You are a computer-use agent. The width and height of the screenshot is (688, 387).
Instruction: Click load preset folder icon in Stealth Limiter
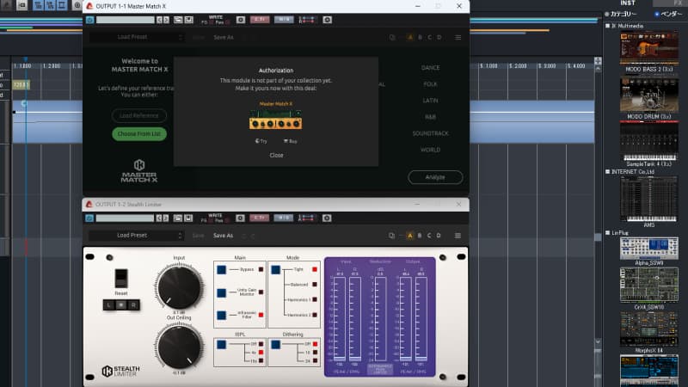click(177, 218)
